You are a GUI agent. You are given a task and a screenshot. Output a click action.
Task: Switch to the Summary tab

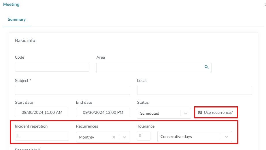tap(17, 20)
